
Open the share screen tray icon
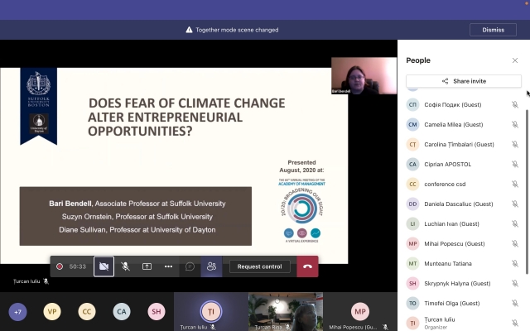point(147,266)
